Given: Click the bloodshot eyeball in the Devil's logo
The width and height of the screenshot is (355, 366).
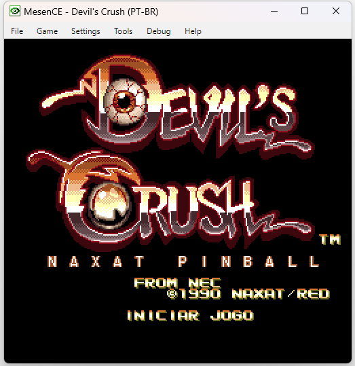Looking at the screenshot, I should click(x=124, y=102).
